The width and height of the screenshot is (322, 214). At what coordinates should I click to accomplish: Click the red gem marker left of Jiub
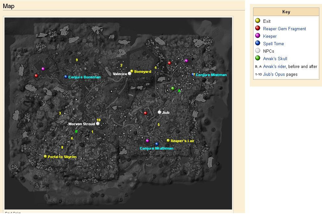pyautogui.click(x=145, y=113)
